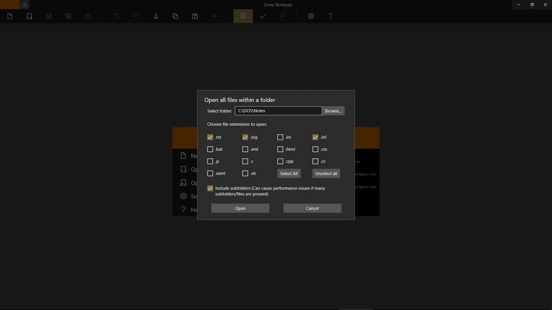Click the Search magnifier icon
Image resolution: width=552 pixels, height=310 pixels.
coord(282,16)
